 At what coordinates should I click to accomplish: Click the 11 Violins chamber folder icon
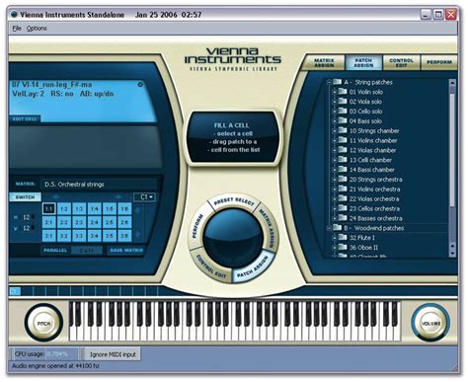click(343, 140)
